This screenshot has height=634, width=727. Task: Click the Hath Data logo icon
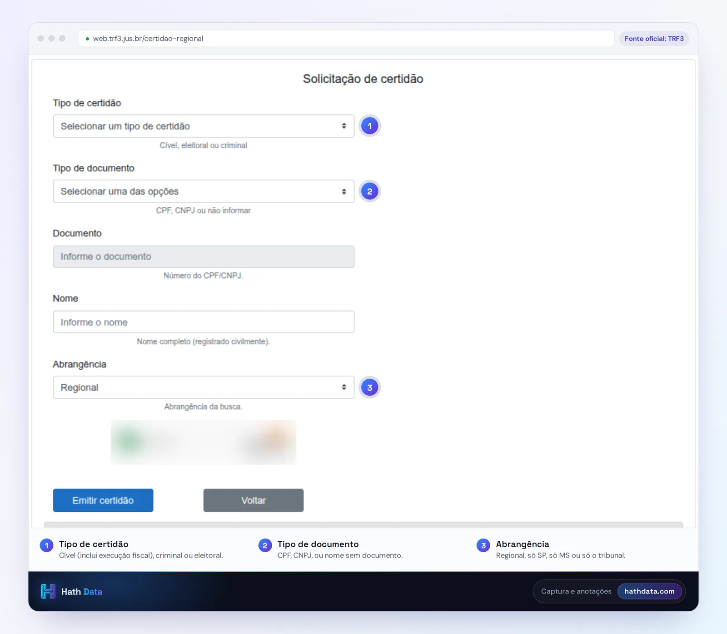click(48, 591)
